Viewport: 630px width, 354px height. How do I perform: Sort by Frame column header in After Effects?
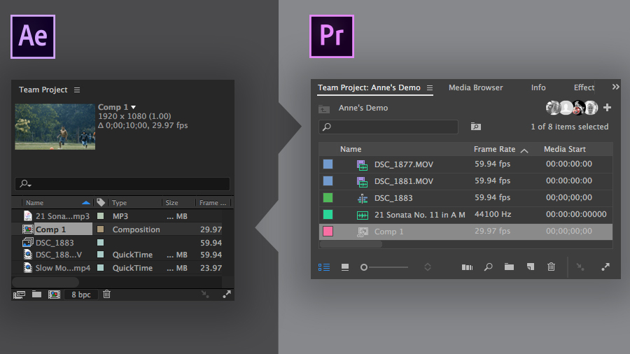coord(213,203)
